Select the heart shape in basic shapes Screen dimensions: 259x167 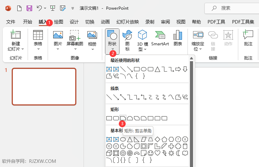[157, 153]
